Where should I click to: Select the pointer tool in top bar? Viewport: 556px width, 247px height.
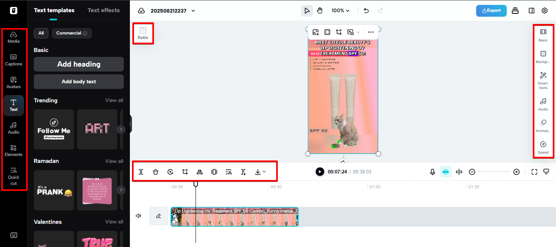click(307, 11)
